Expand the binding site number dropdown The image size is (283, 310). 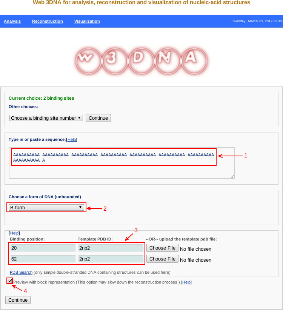46,118
